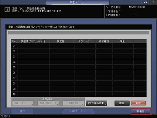The width and height of the screenshot is (157, 118).
Task: Click the 追加/修正 group label
Action: (48, 99)
